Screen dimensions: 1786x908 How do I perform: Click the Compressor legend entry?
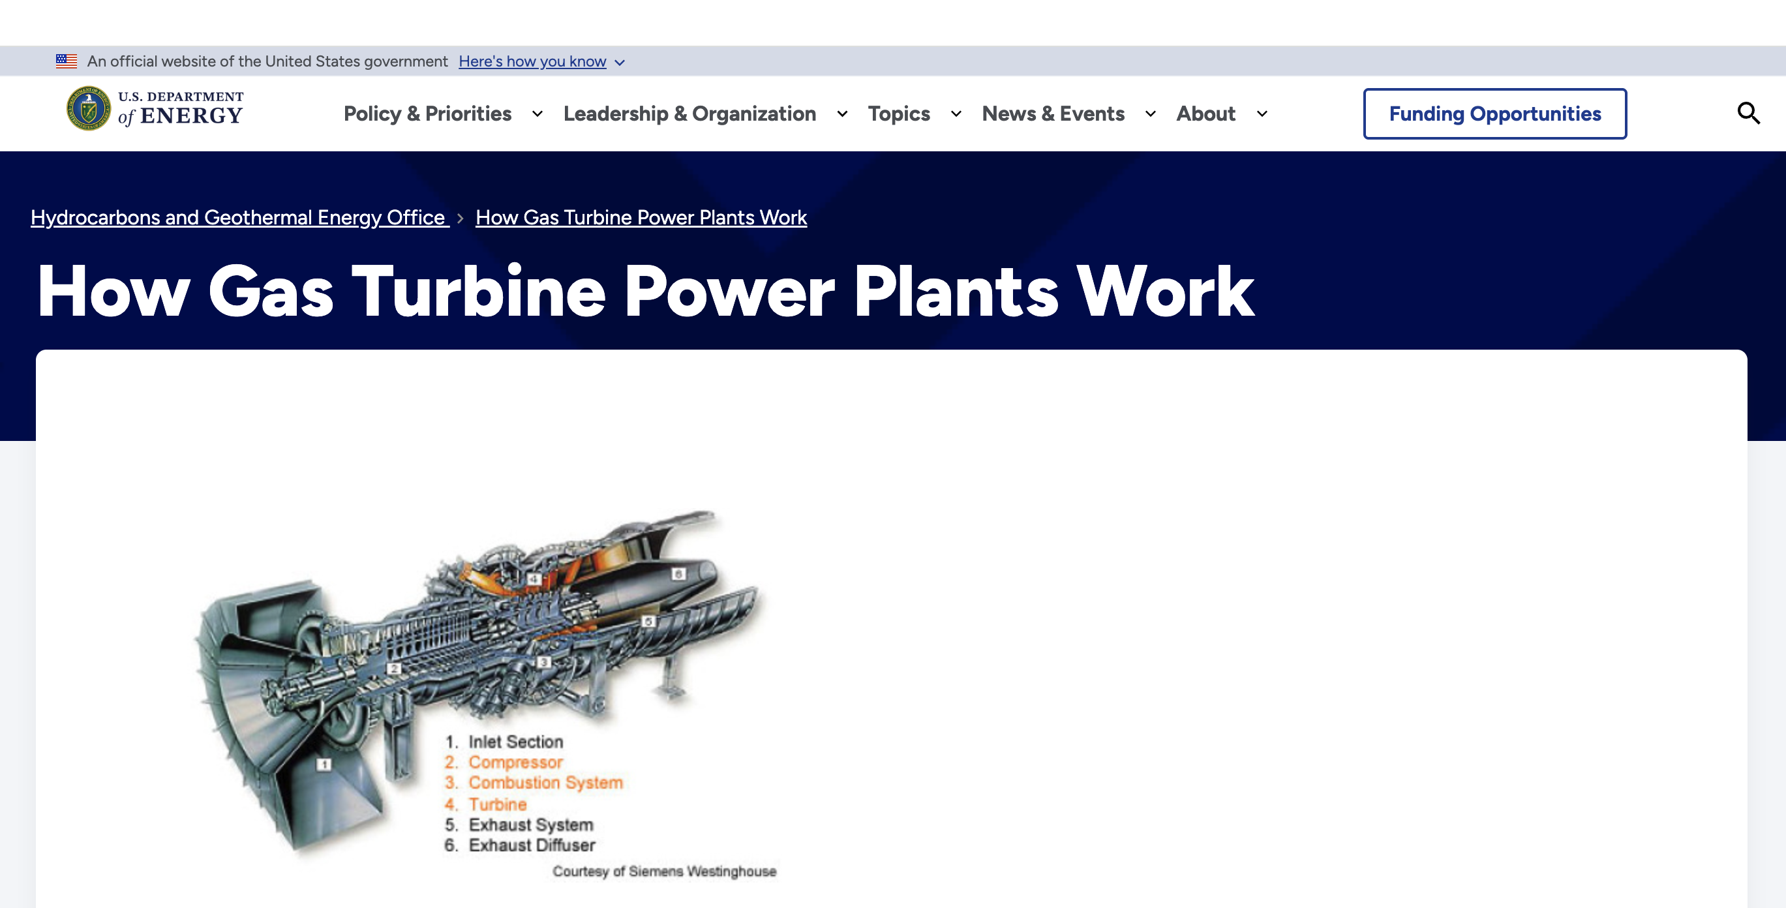pos(504,762)
